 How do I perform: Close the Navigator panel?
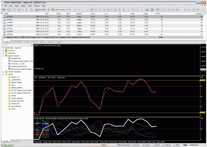click(x=32, y=45)
